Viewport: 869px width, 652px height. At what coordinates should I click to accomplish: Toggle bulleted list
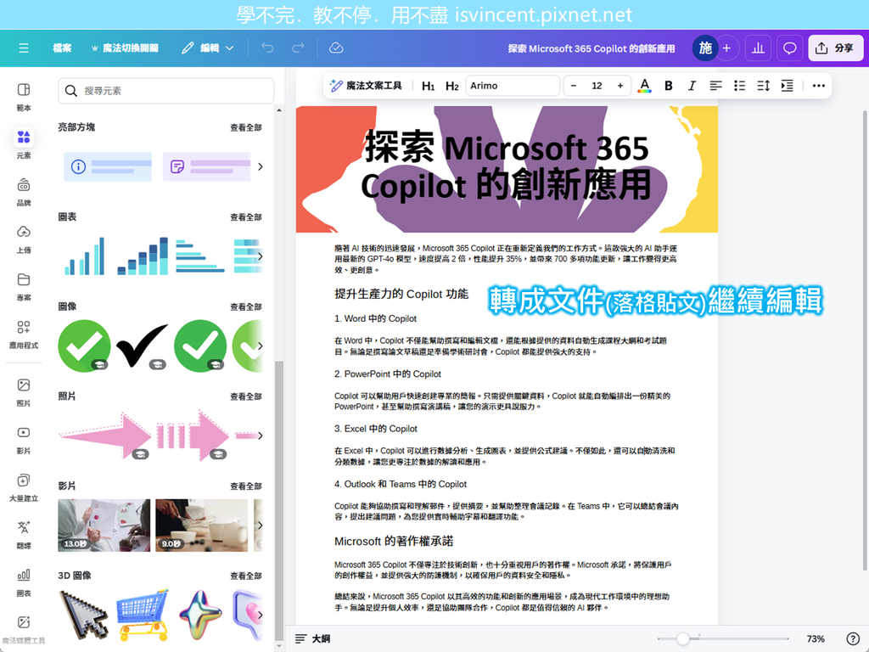coord(739,86)
